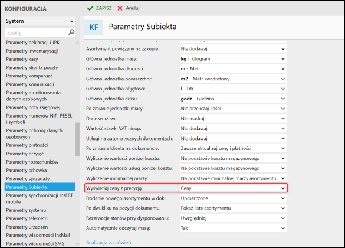Select Parametry sprzedaży in the sidebar
345x248 pixels.
(28, 179)
